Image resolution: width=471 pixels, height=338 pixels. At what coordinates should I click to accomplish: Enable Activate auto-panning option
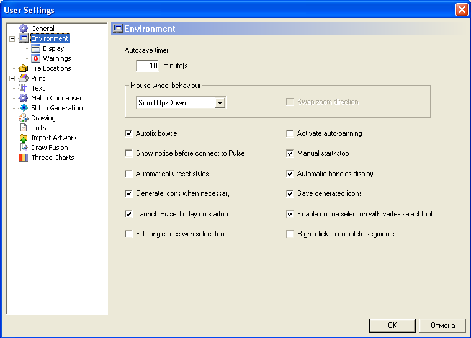click(290, 133)
